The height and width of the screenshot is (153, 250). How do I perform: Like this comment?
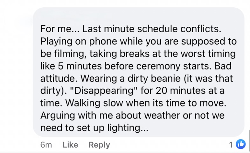(x=70, y=145)
